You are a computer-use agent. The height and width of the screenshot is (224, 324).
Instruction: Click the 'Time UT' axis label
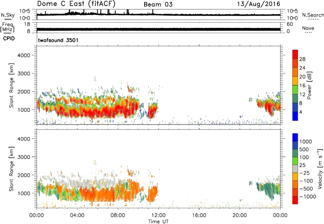click(x=158, y=222)
